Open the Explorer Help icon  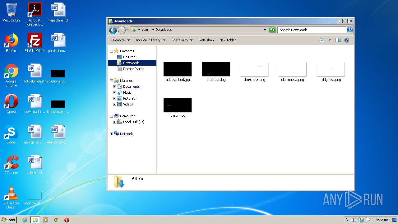(x=347, y=40)
